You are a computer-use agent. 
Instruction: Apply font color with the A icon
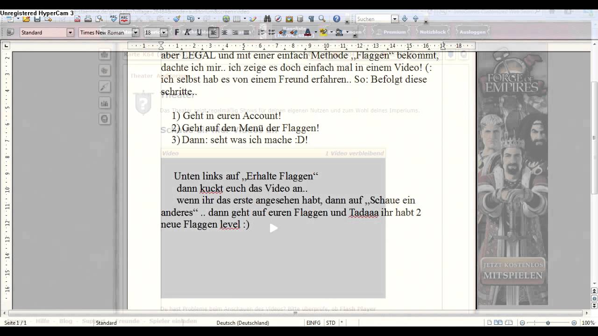click(x=307, y=33)
